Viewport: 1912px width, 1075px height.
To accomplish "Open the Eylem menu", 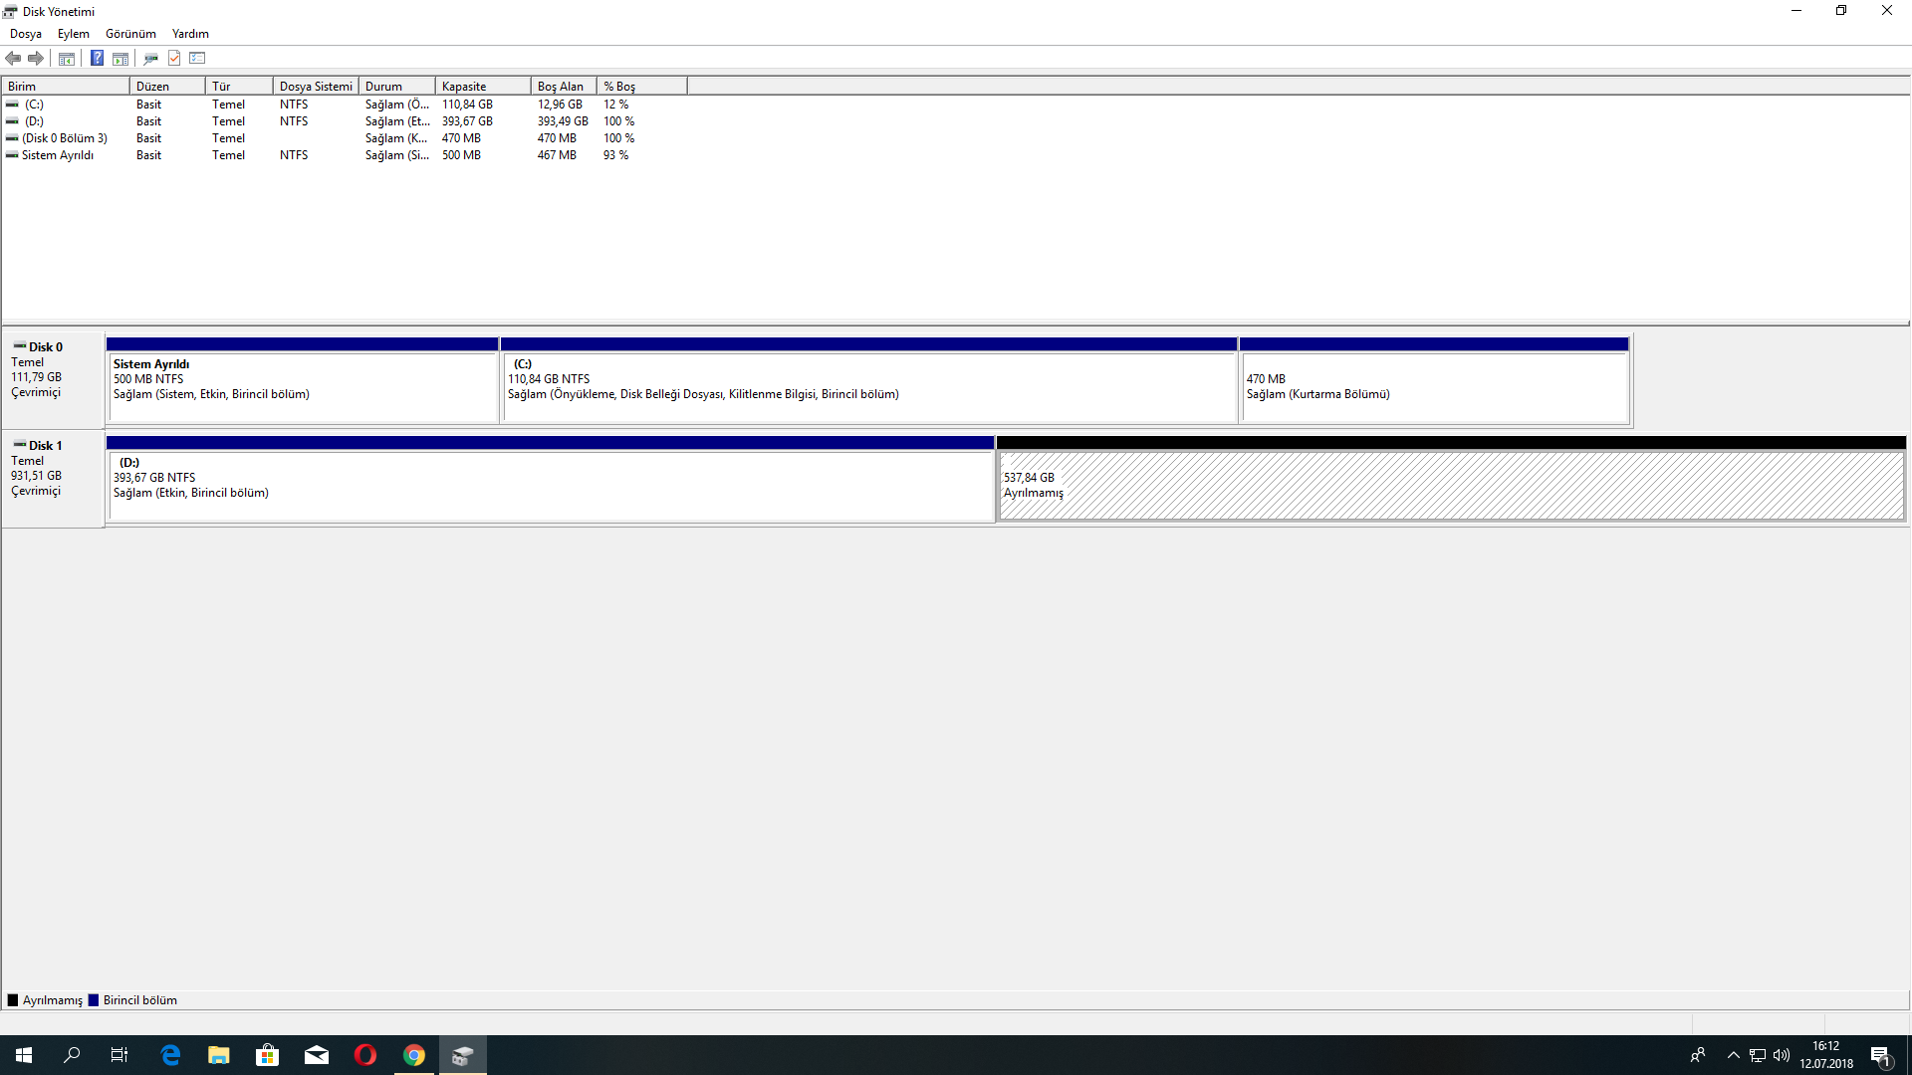I will (73, 34).
